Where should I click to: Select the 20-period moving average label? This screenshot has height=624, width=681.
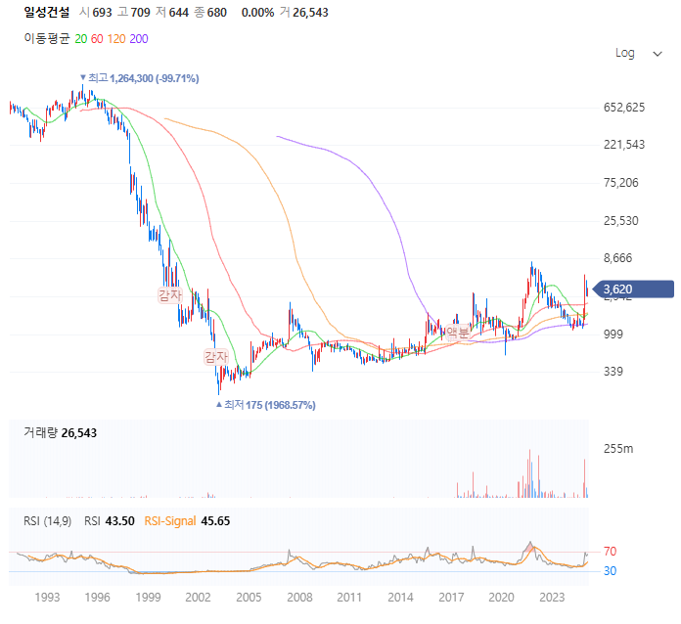coord(81,39)
